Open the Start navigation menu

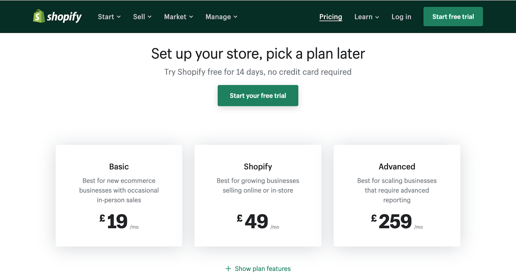[109, 17]
